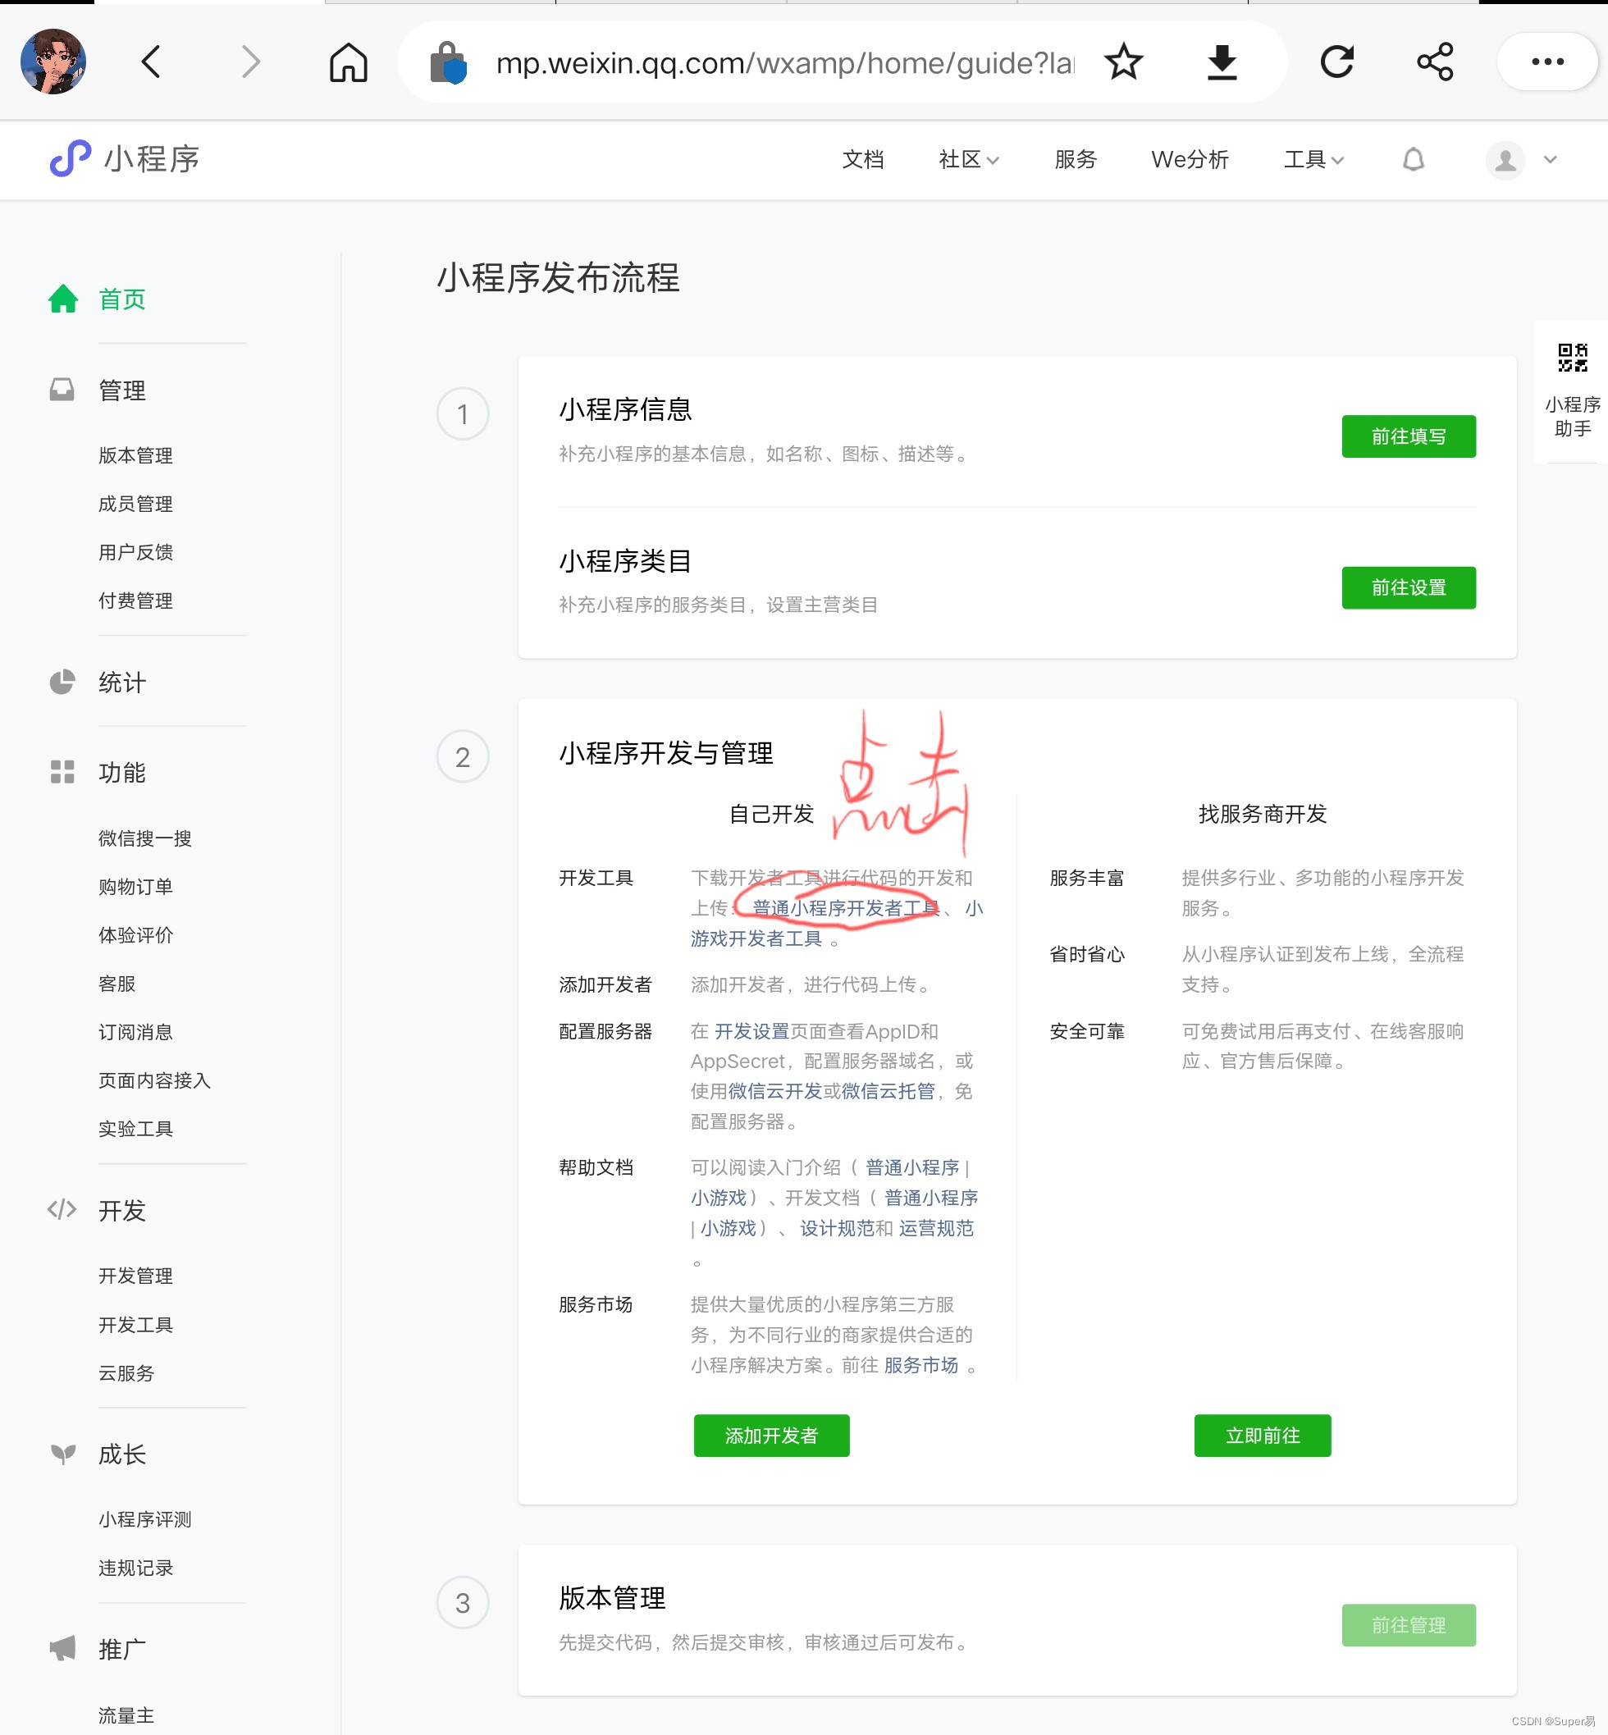Click the profile avatar picture

53,62
